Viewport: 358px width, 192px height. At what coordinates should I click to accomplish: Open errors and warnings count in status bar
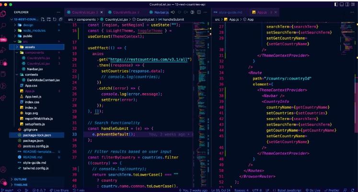click(x=39, y=190)
